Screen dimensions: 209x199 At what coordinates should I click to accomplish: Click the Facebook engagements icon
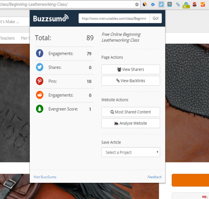pos(40,54)
